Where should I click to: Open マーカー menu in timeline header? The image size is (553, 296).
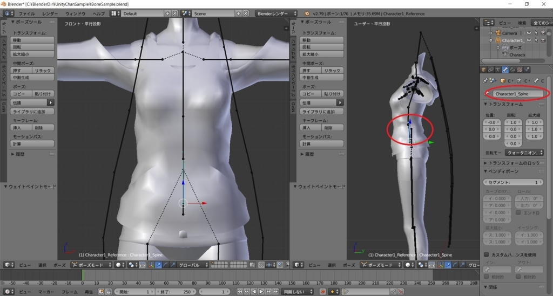pos(46,292)
